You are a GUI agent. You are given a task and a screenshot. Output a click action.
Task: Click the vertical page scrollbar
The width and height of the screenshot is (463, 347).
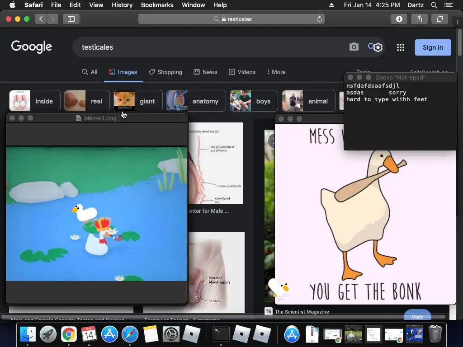point(459,42)
